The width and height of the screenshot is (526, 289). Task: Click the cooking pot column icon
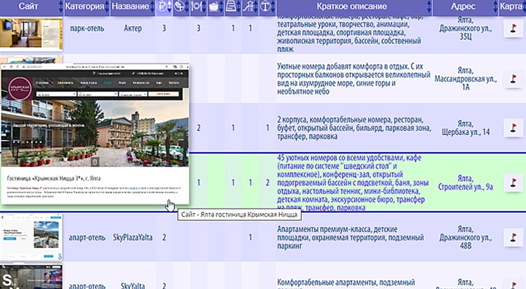(x=213, y=7)
